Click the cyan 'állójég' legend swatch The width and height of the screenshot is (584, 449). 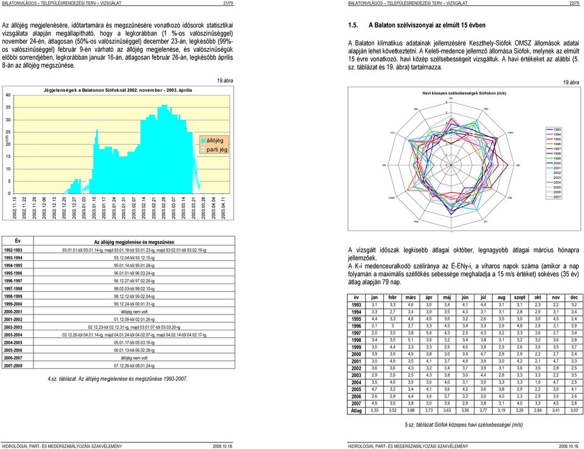[x=203, y=141]
